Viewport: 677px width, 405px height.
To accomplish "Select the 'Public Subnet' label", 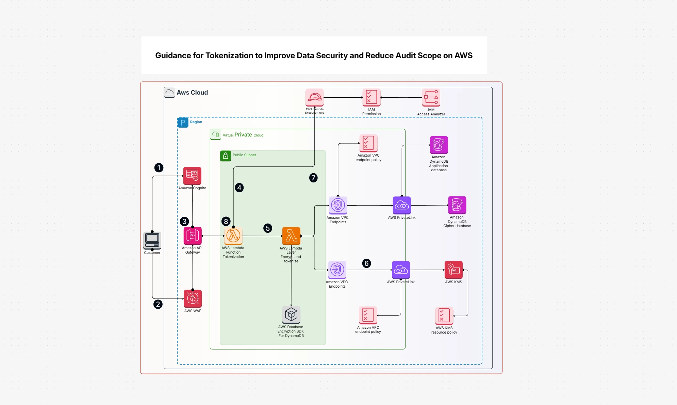I will (244, 155).
